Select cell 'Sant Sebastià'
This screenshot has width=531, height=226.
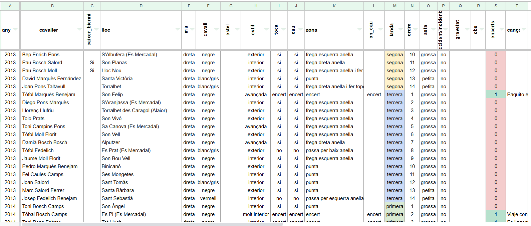coord(141,198)
